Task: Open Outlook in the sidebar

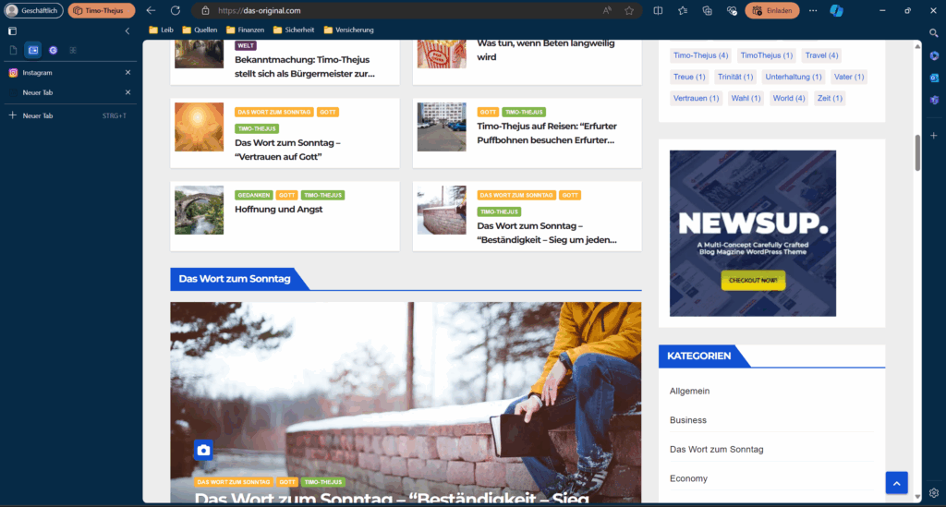Action: (934, 78)
